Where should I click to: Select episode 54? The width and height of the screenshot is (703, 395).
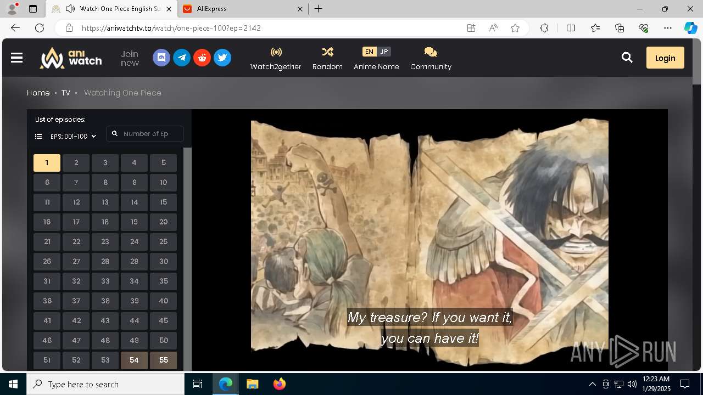pos(134,360)
